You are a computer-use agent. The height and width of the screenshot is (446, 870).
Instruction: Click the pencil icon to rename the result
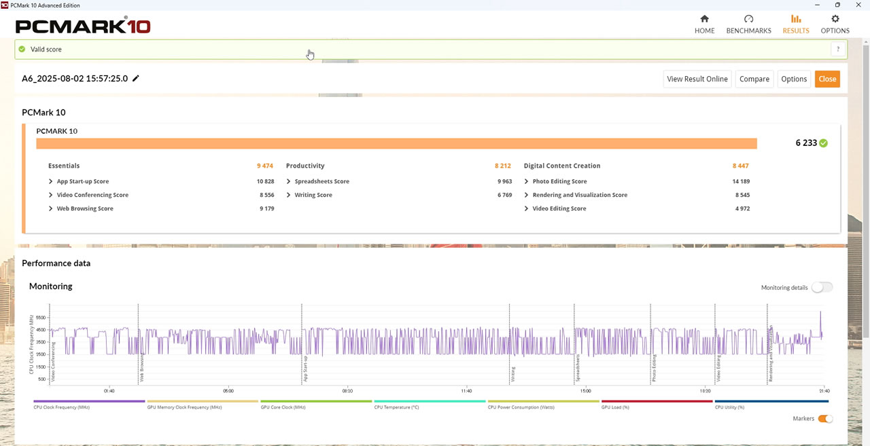tap(136, 79)
